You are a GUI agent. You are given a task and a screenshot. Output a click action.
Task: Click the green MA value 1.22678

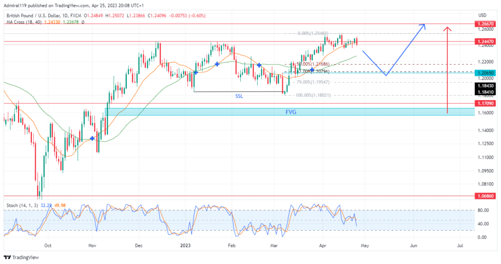[70, 22]
